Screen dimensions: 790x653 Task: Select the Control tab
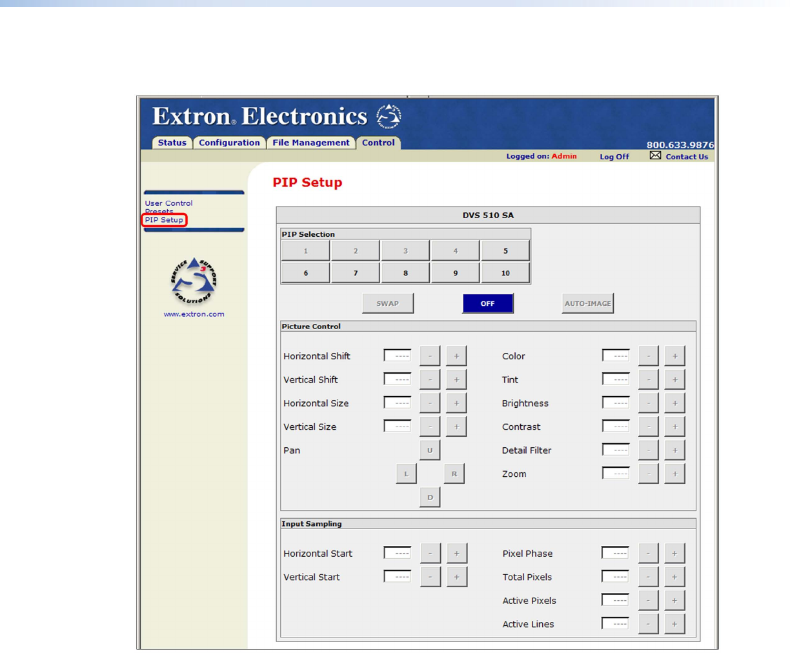pos(378,143)
